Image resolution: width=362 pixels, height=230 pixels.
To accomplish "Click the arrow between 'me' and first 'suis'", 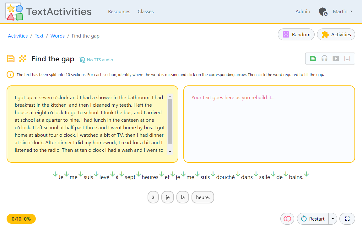I will point(81,174).
